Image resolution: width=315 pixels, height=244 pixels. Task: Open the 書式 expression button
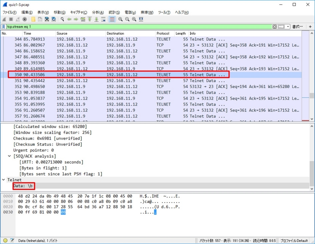[x=297, y=27]
